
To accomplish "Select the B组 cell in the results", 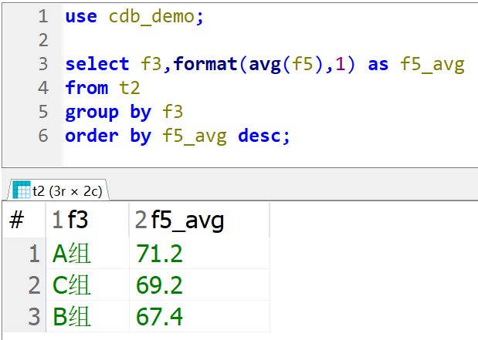I will point(71,317).
